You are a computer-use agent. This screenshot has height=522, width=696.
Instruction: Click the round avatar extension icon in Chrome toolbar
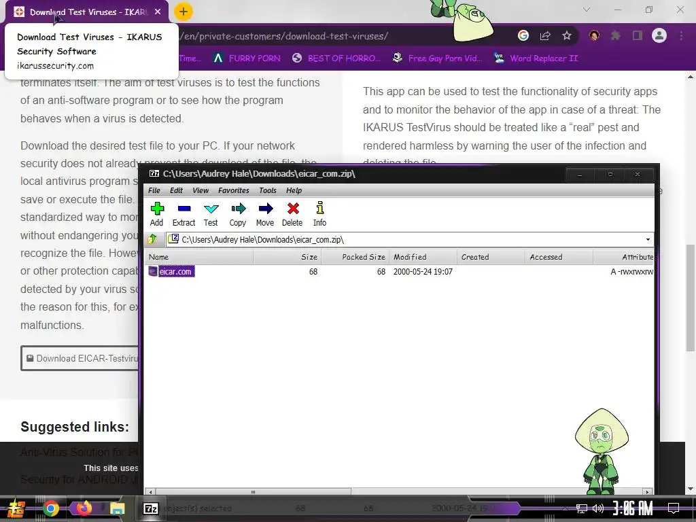tap(594, 35)
